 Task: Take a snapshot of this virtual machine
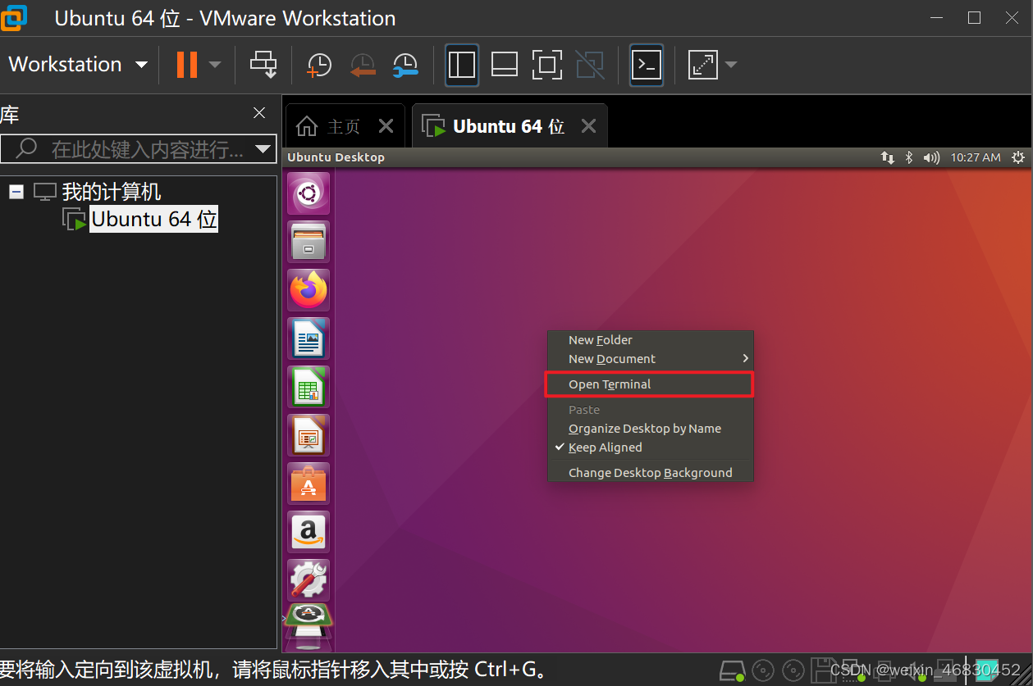pos(318,65)
